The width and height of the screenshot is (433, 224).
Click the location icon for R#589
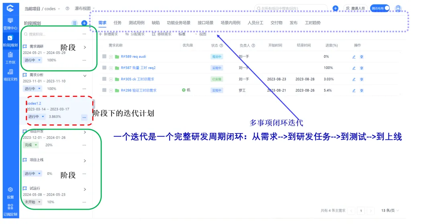click(362, 57)
